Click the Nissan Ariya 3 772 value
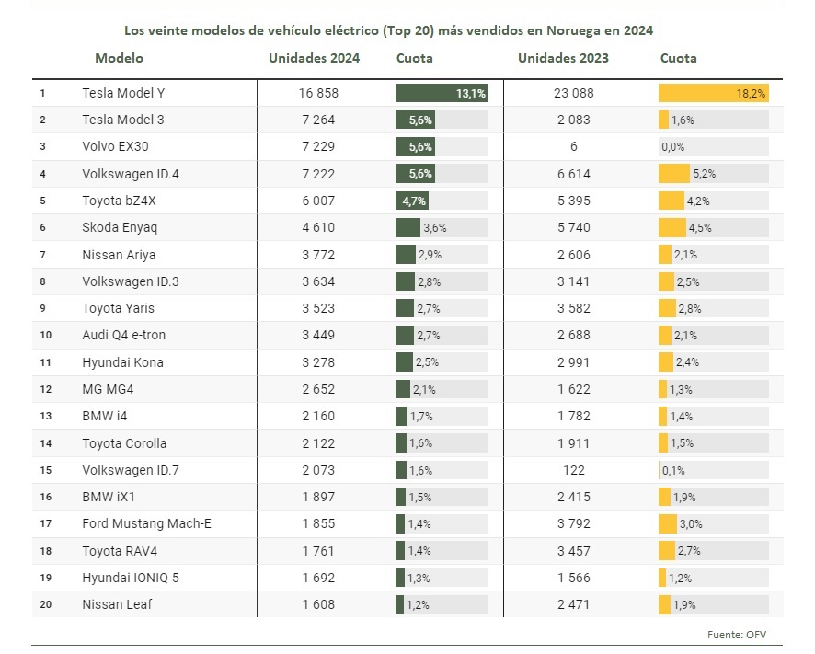 318,255
